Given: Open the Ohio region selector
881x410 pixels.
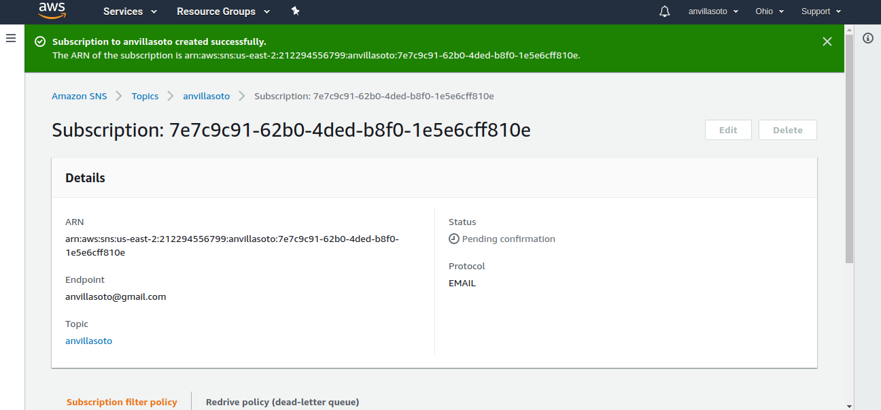Looking at the screenshot, I should click(770, 12).
